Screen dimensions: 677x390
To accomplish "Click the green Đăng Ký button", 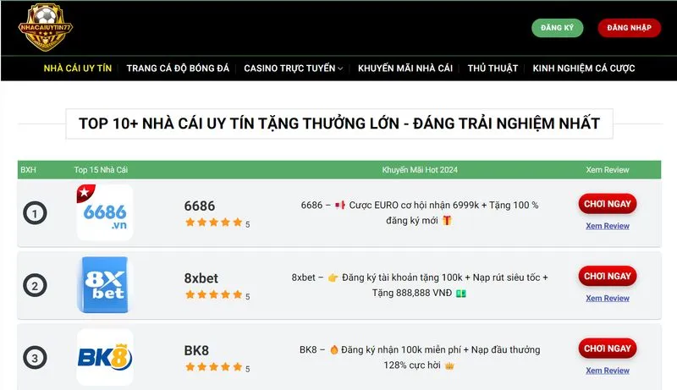I will (x=558, y=28).
